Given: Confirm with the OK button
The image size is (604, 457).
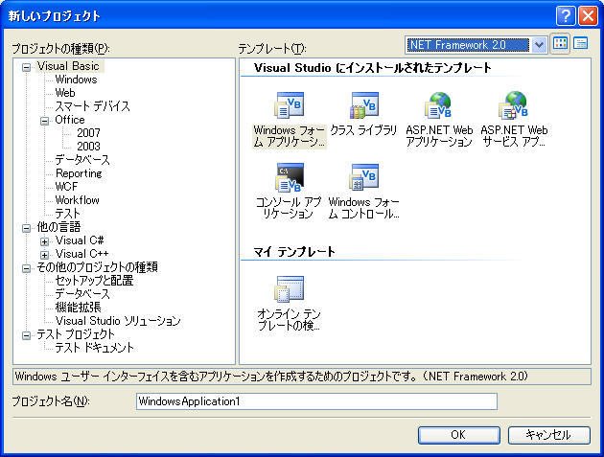Looking at the screenshot, I should pos(459,435).
